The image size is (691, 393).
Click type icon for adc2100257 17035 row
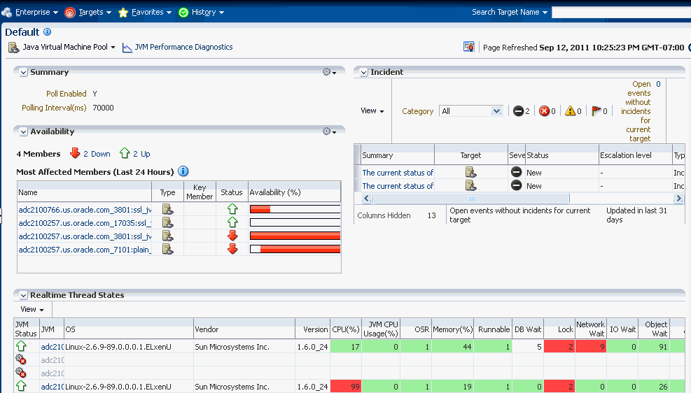click(x=167, y=222)
